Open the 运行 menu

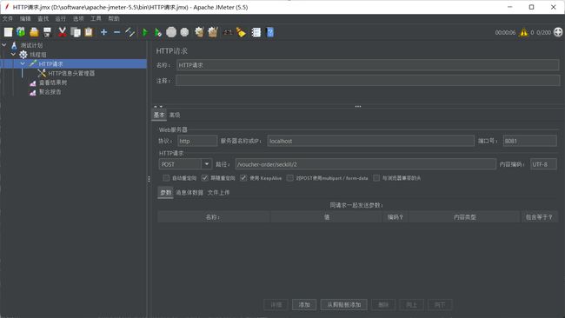click(x=61, y=18)
